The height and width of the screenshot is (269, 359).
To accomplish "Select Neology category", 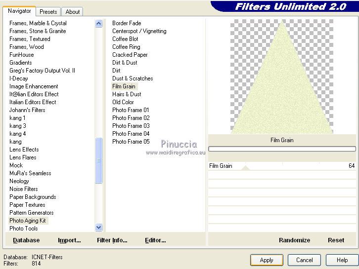I will [19, 181].
